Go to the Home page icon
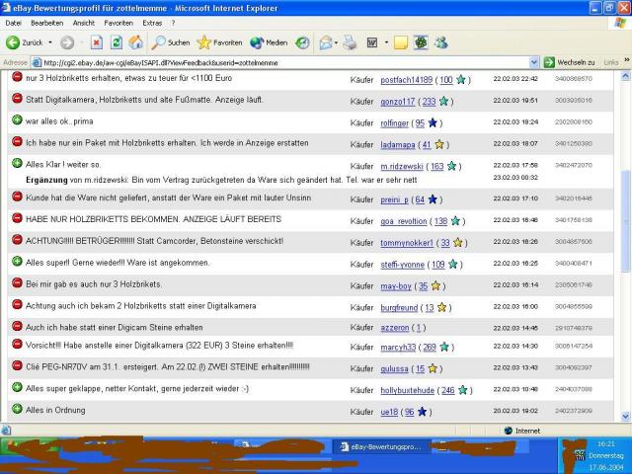 tap(136, 42)
